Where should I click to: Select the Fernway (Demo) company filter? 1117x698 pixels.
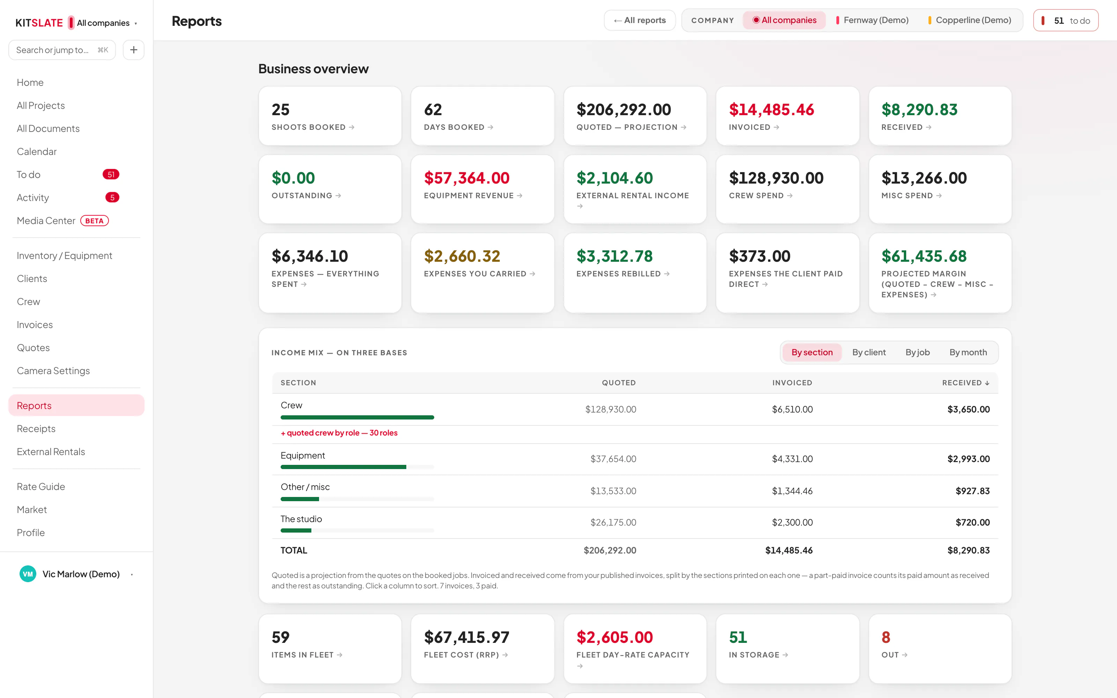[872, 20]
